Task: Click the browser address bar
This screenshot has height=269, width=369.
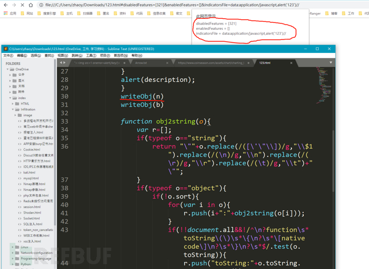Action: (202, 5)
